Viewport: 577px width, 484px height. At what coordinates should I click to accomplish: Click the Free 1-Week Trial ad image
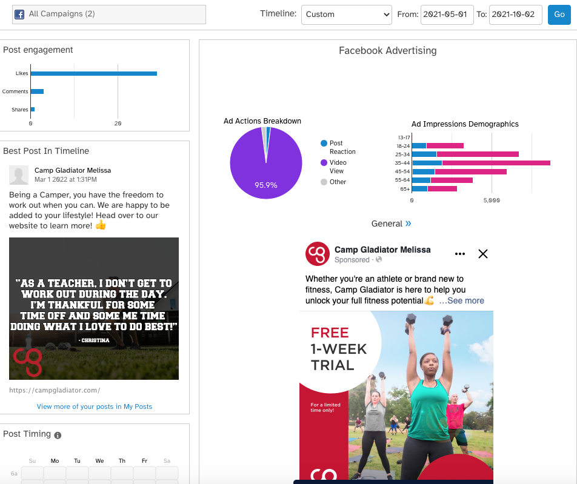tap(396, 396)
